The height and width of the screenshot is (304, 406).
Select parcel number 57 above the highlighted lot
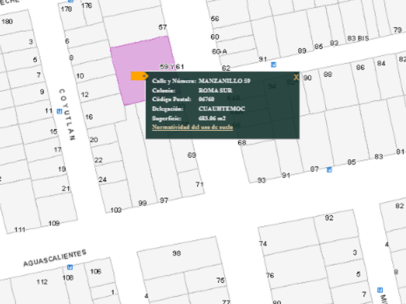[x=162, y=27]
